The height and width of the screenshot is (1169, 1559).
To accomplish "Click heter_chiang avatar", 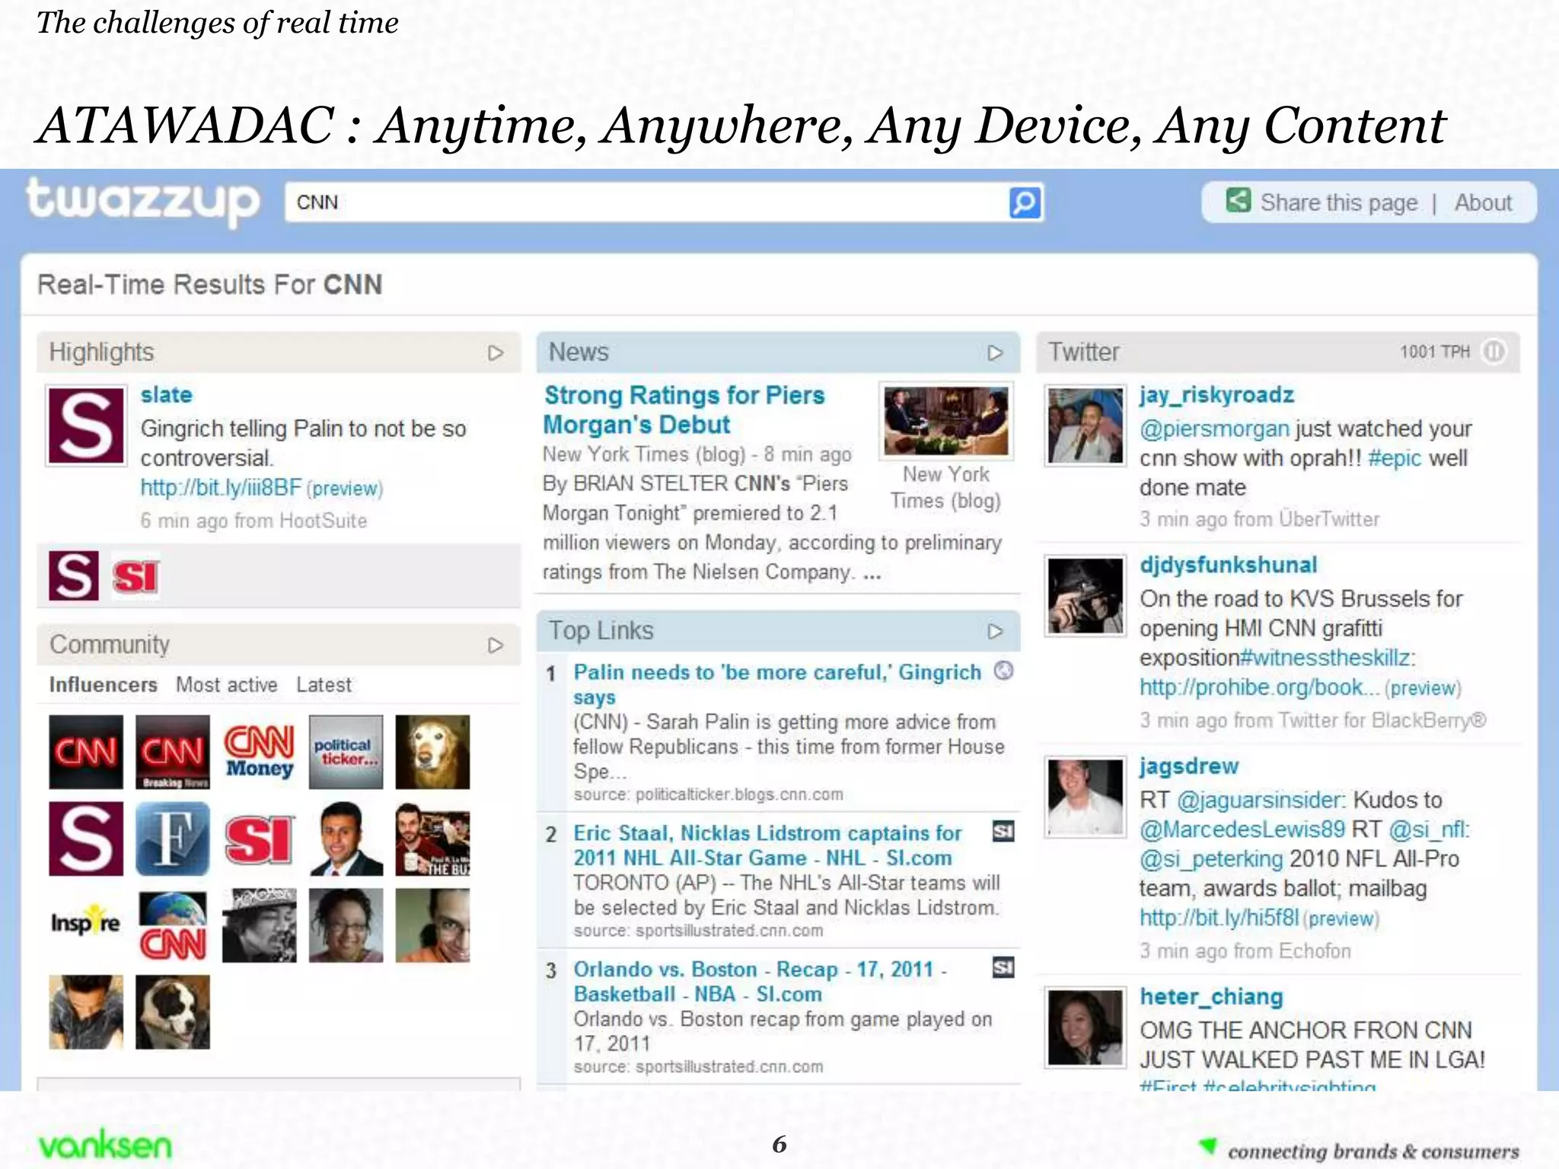I will click(1086, 1027).
